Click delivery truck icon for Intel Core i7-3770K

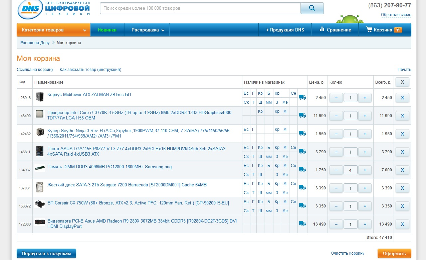pos(302,115)
